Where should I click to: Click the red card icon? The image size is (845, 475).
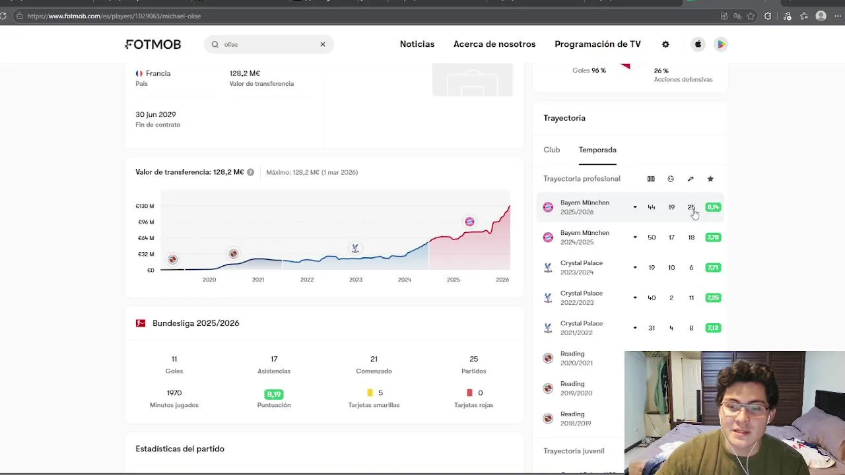(470, 393)
